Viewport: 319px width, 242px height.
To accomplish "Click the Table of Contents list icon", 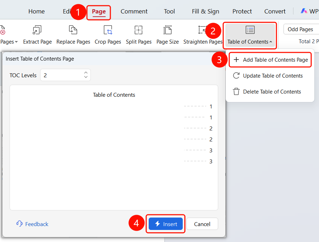I will [250, 30].
